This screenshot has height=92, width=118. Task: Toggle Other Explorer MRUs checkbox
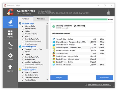(x=23, y=78)
